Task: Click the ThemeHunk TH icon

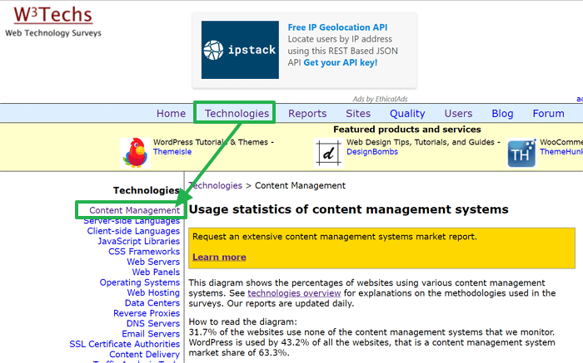Action: click(521, 153)
